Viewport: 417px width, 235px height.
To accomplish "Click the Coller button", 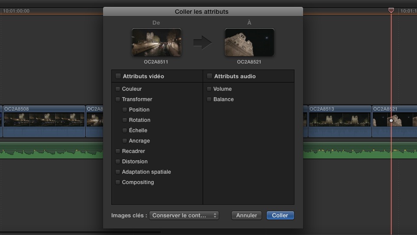I will point(280,216).
